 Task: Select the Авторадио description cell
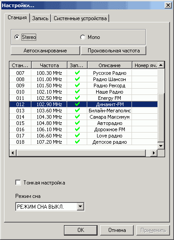click(110, 123)
